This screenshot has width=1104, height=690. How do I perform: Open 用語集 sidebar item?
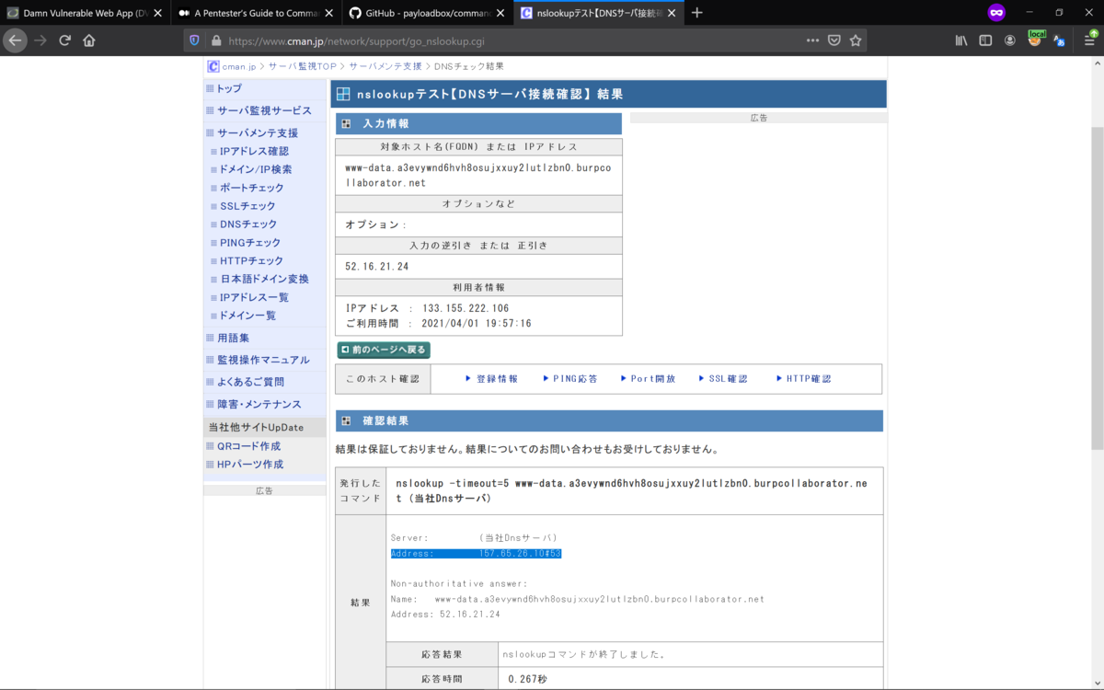[232, 338]
